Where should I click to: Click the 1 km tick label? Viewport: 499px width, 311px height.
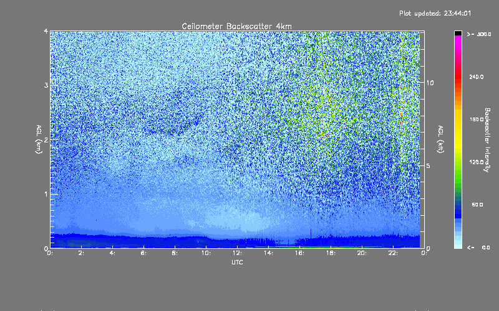coord(46,194)
